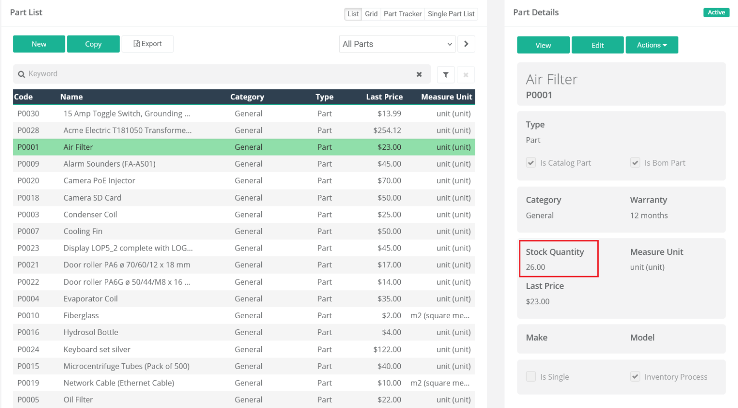The height and width of the screenshot is (408, 738).
Task: Enable the Is Single checkbox
Action: [530, 376]
